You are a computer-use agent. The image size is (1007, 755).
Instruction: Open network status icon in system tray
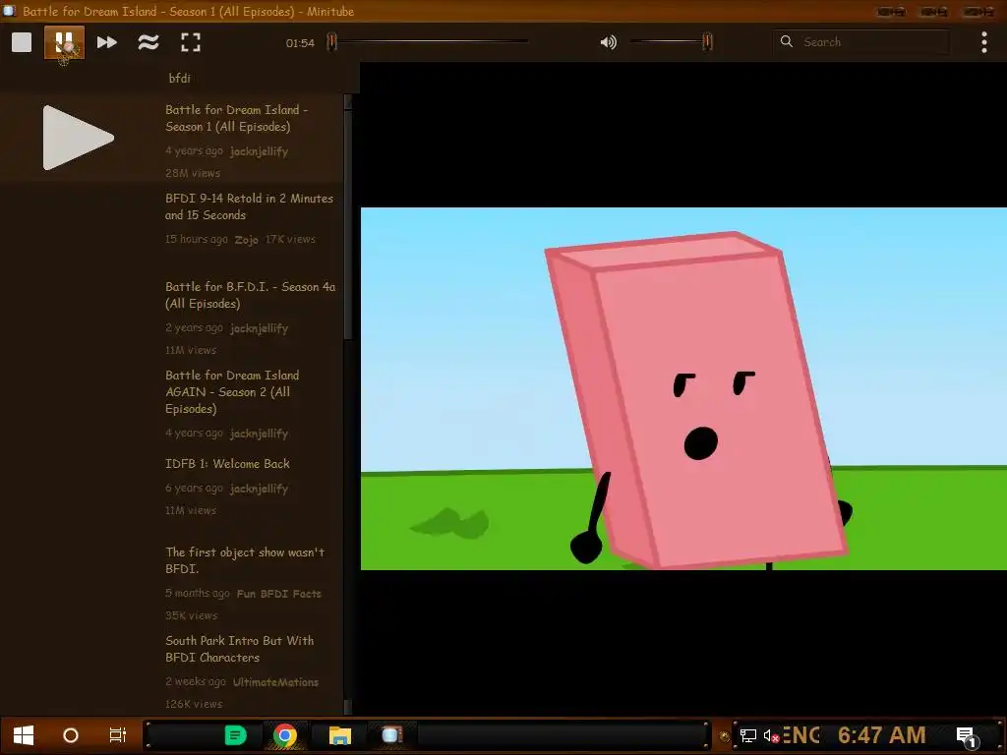click(x=748, y=735)
